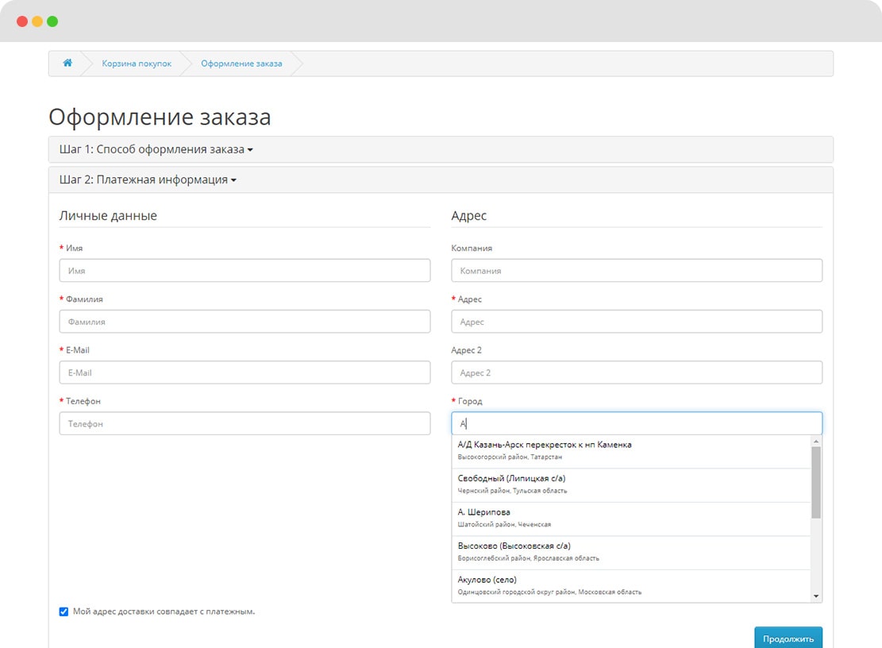The width and height of the screenshot is (882, 648).
Task: Select Высоково (Высоковская с/а) suggestion
Action: coord(631,553)
